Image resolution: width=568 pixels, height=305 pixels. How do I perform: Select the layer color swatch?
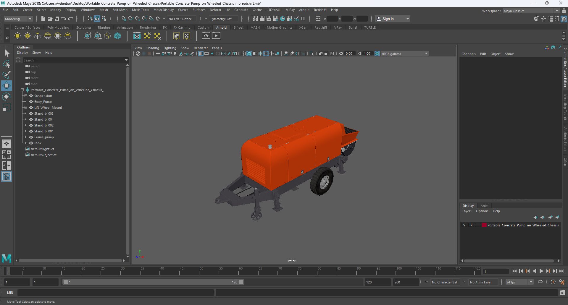pos(484,225)
